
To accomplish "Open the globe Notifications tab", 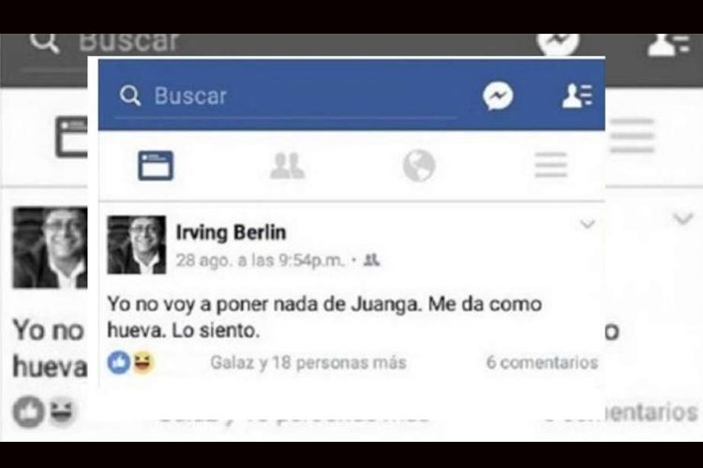I will (419, 166).
